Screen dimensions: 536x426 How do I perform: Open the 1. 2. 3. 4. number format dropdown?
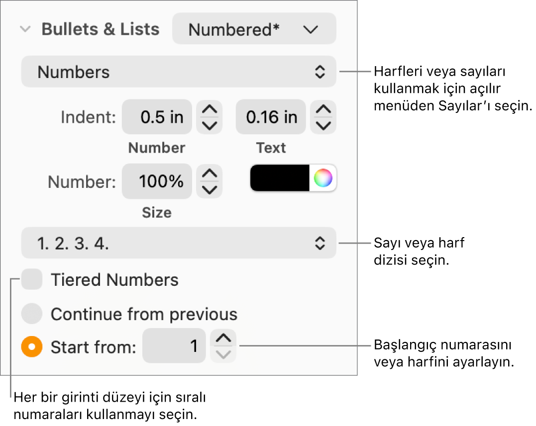tap(178, 243)
